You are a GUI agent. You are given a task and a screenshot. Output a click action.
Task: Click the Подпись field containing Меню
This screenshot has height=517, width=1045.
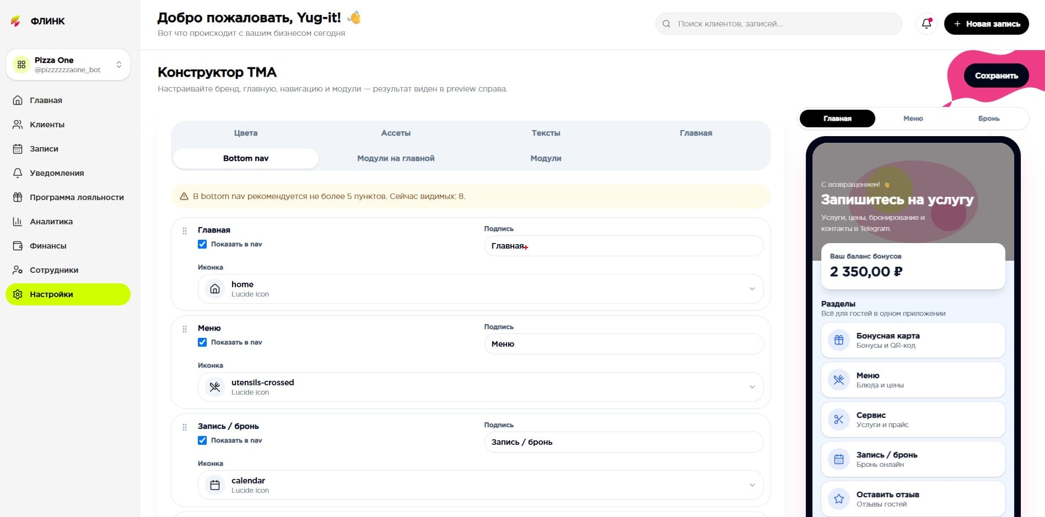click(x=624, y=344)
